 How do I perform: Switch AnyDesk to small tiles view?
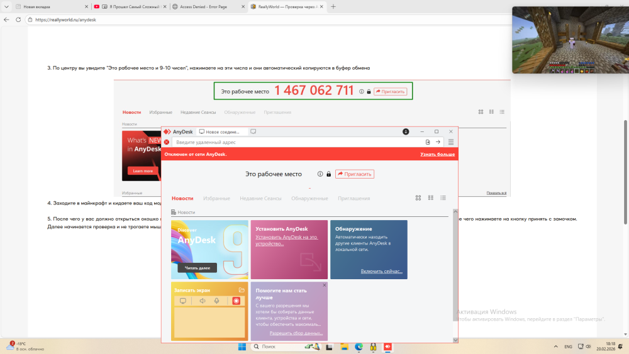[430, 198]
